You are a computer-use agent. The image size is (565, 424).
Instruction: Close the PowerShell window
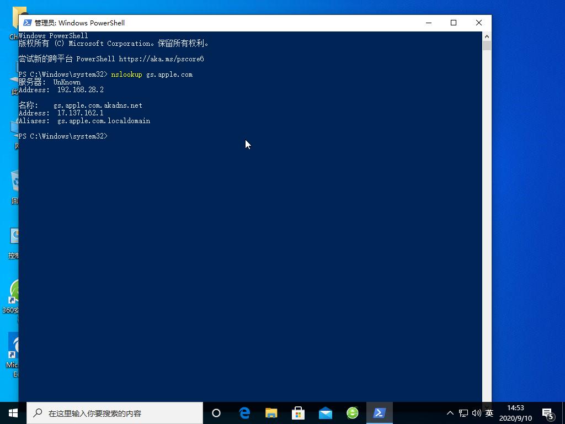pyautogui.click(x=478, y=23)
